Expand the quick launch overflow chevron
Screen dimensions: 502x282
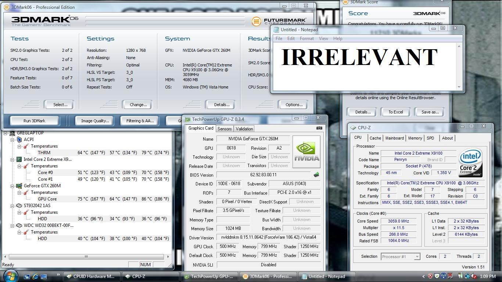click(58, 275)
